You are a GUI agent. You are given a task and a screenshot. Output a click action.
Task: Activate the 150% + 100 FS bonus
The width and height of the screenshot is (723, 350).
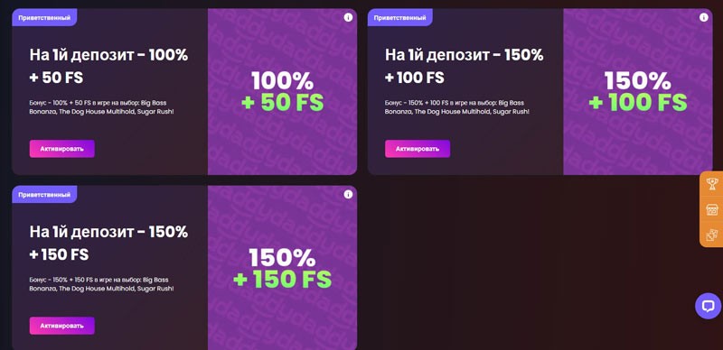pos(418,149)
